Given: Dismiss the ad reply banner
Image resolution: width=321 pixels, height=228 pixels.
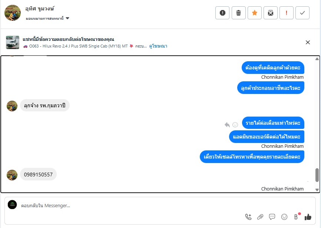Looking at the screenshot, I should click(308, 42).
